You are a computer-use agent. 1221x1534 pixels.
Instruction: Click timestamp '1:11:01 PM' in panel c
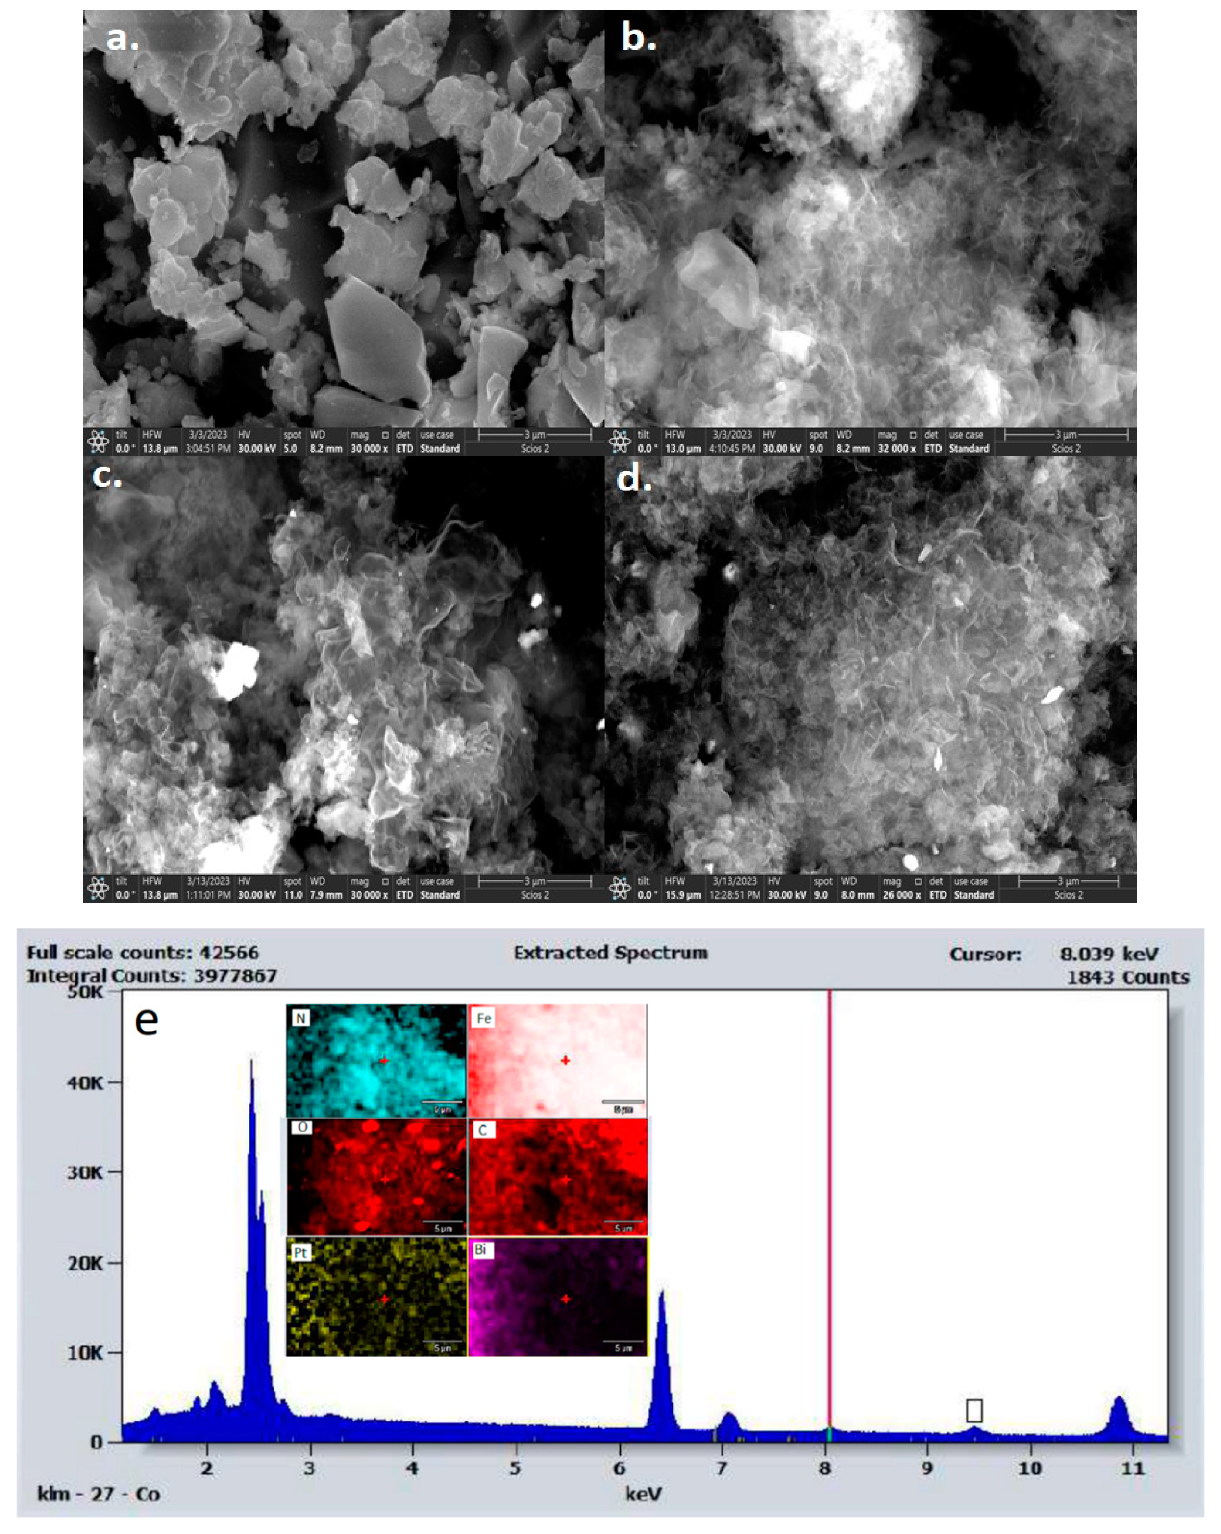pyautogui.click(x=208, y=895)
